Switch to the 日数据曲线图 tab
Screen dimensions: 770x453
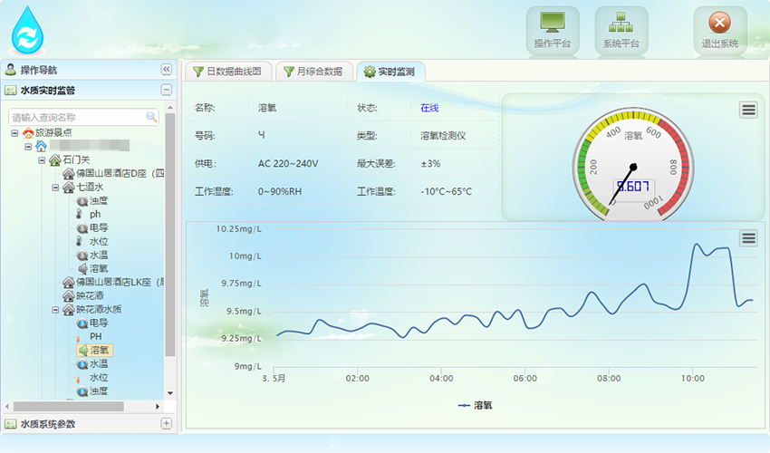point(227,72)
